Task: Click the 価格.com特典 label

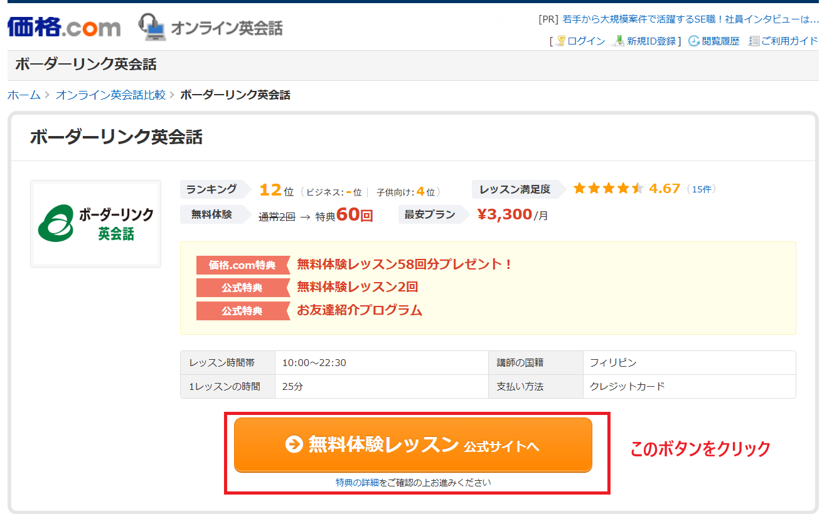Action: pyautogui.click(x=242, y=265)
